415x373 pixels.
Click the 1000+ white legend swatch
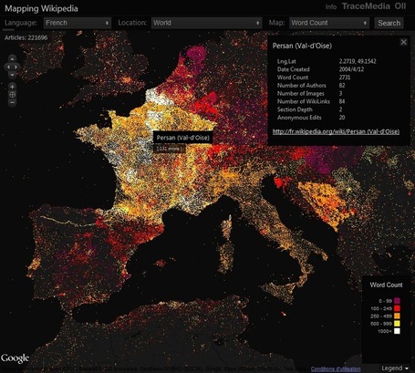[x=397, y=331]
